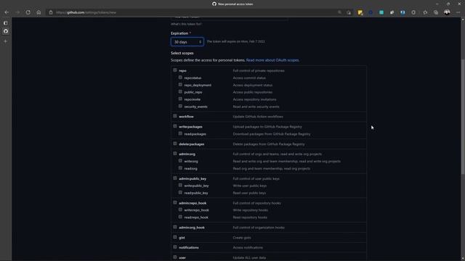Click scrollbar up arrow at top
This screenshot has height=261, width=465.
[463, 20]
